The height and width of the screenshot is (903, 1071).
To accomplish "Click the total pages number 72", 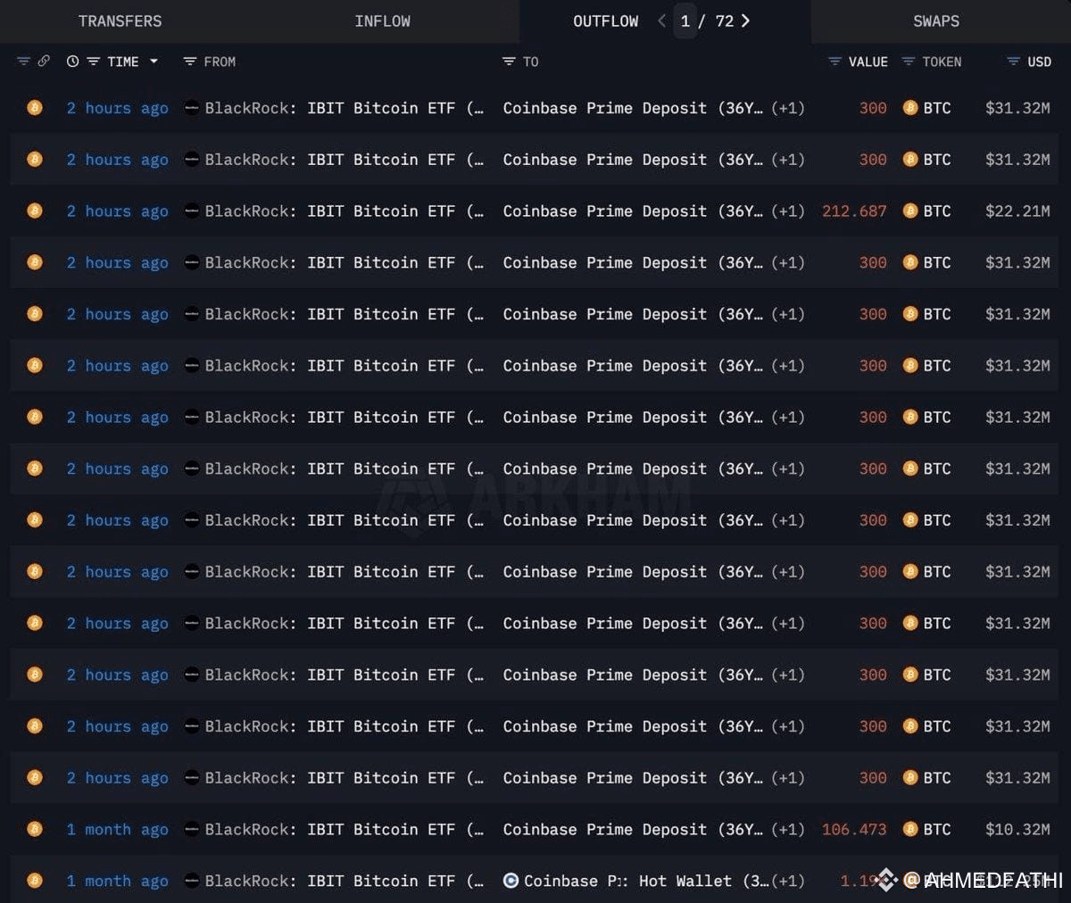I will point(725,21).
